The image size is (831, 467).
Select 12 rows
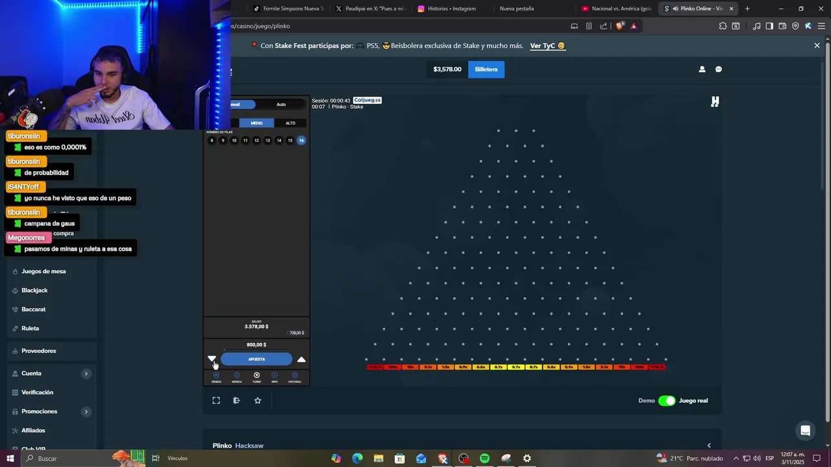tap(256, 141)
